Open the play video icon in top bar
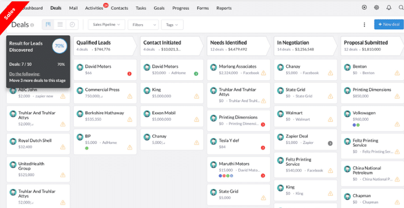Image resolution: width=404 pixels, height=208 pixels. (364, 8)
